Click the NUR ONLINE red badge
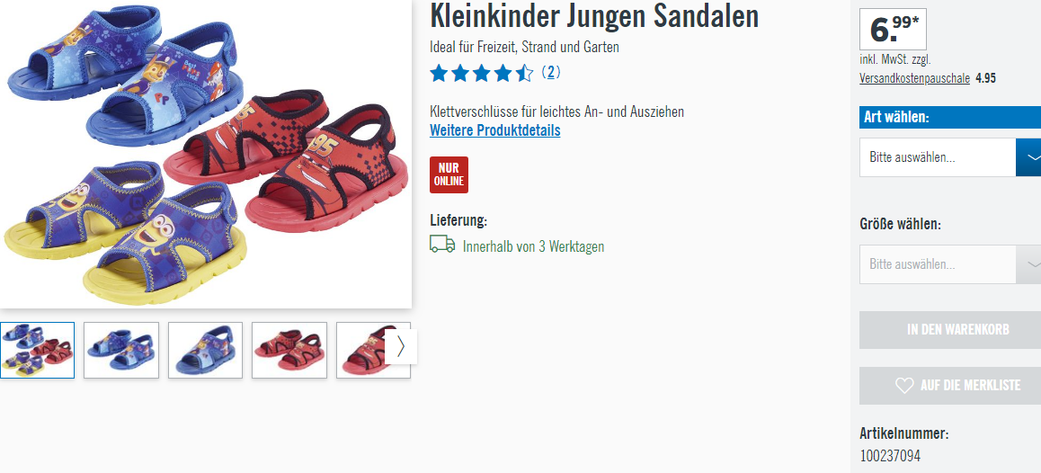 click(449, 174)
